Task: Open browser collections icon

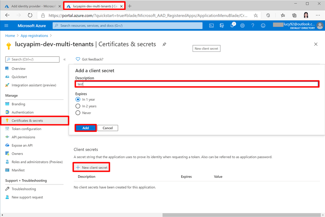Action: [x=294, y=15]
